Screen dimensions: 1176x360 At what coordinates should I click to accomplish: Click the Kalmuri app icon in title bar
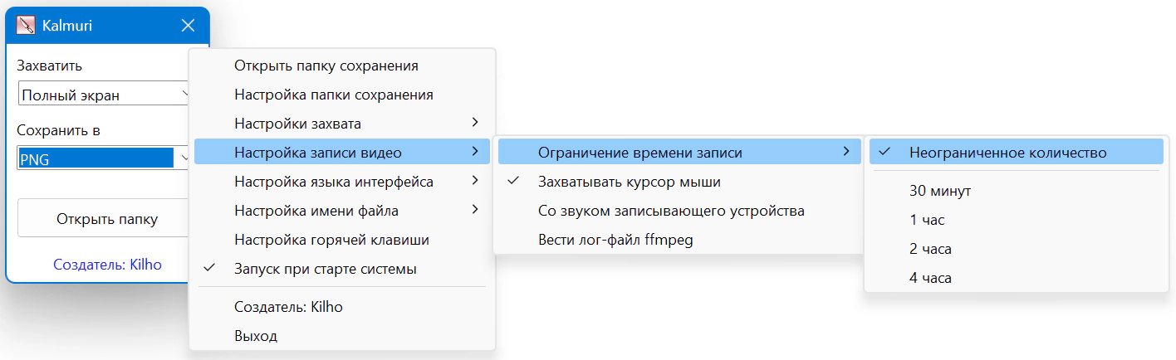pos(26,26)
